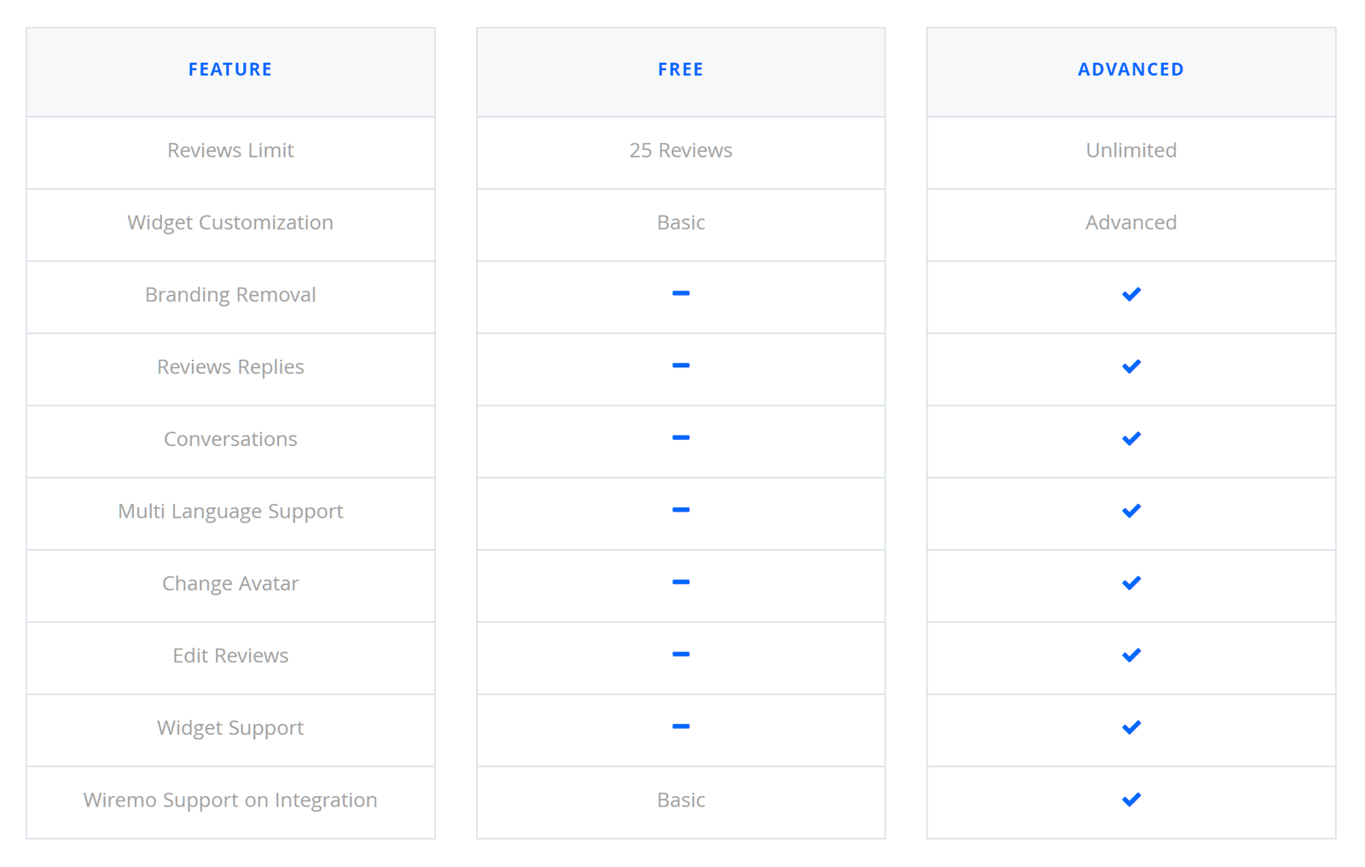Click the Free plan dash for Reviews Replies

[681, 366]
